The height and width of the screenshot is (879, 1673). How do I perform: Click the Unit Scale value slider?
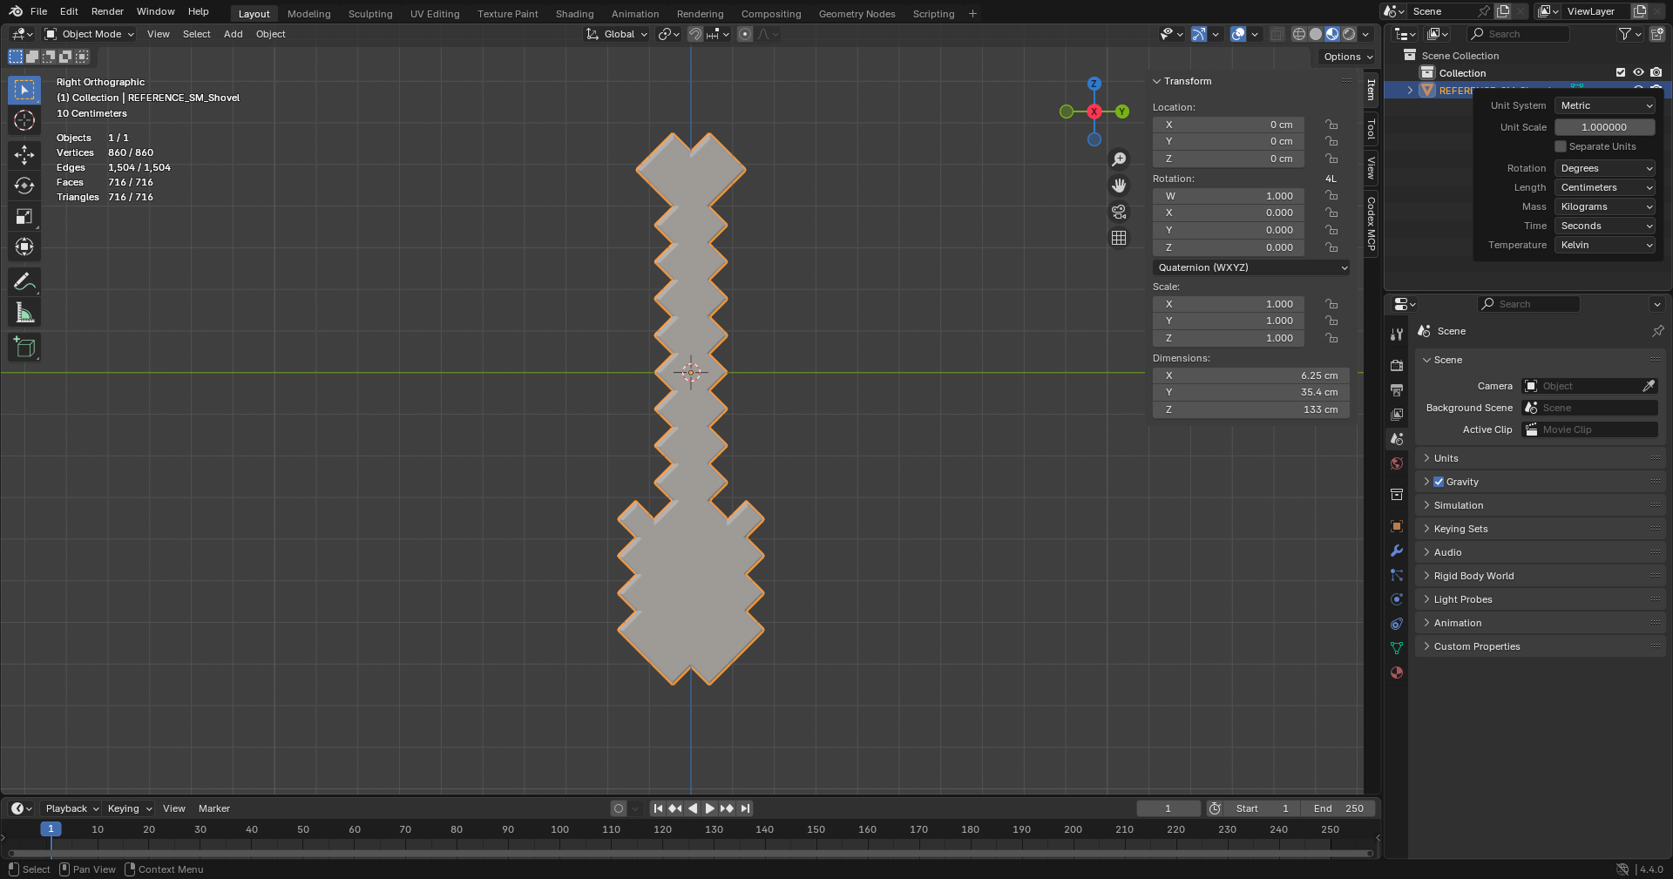click(1605, 127)
